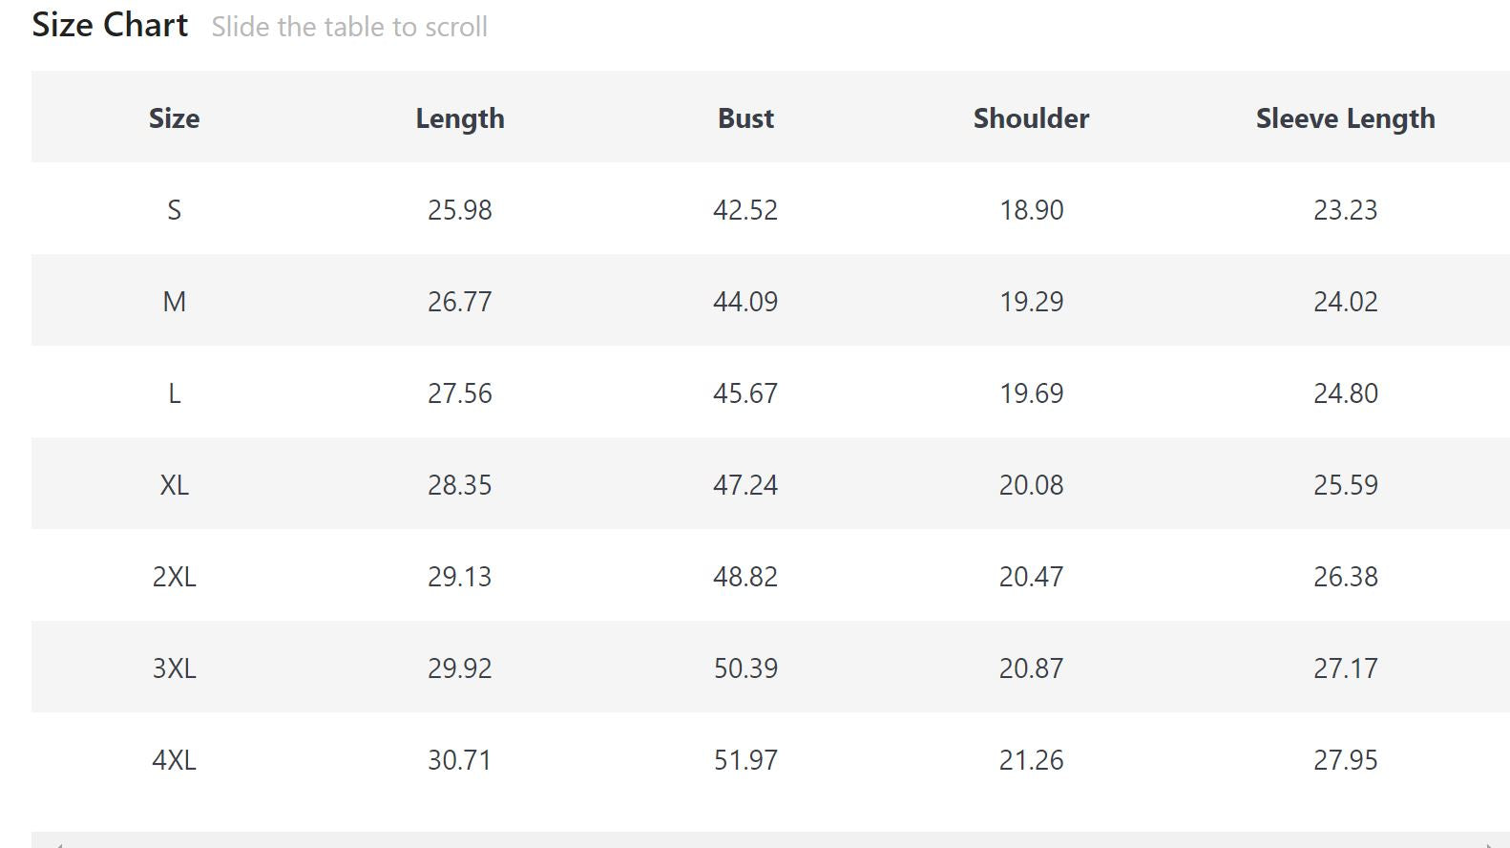The height and width of the screenshot is (848, 1510).
Task: Select the XL size row label
Action: coord(174,485)
